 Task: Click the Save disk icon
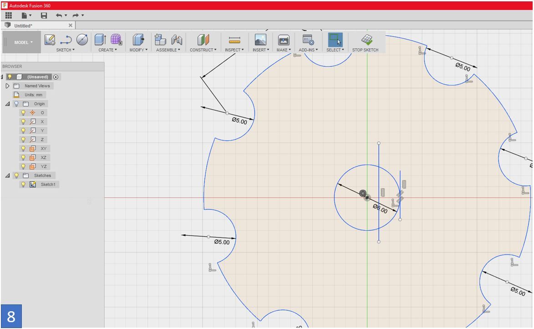[x=44, y=15]
